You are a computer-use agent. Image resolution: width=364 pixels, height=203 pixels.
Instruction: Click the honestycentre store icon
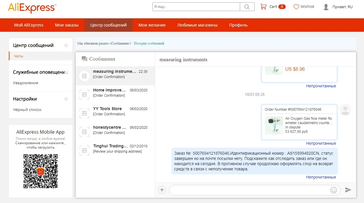tap(84, 132)
